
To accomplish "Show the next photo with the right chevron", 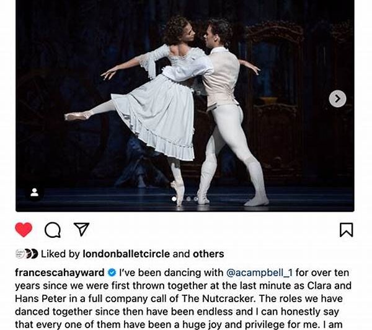I will 338,99.
